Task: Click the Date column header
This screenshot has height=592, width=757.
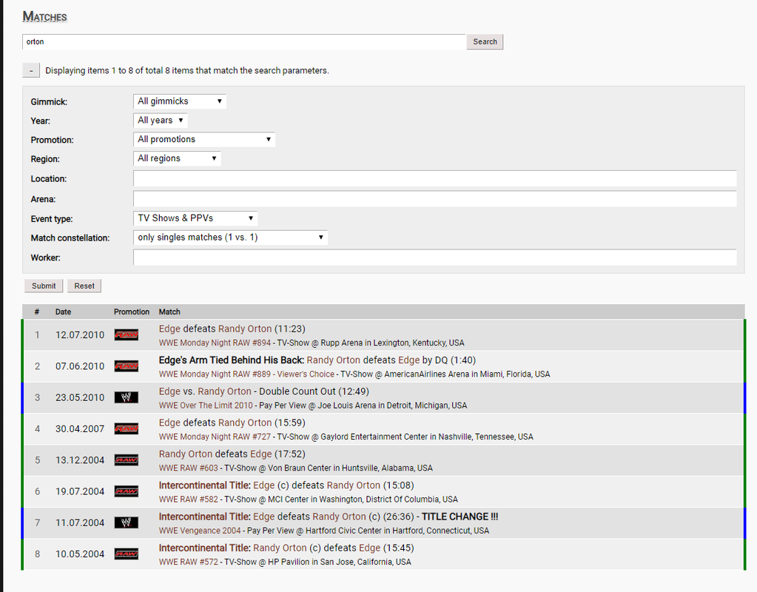Action: 63,312
